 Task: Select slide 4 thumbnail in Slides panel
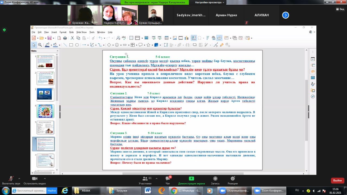tap(46, 111)
